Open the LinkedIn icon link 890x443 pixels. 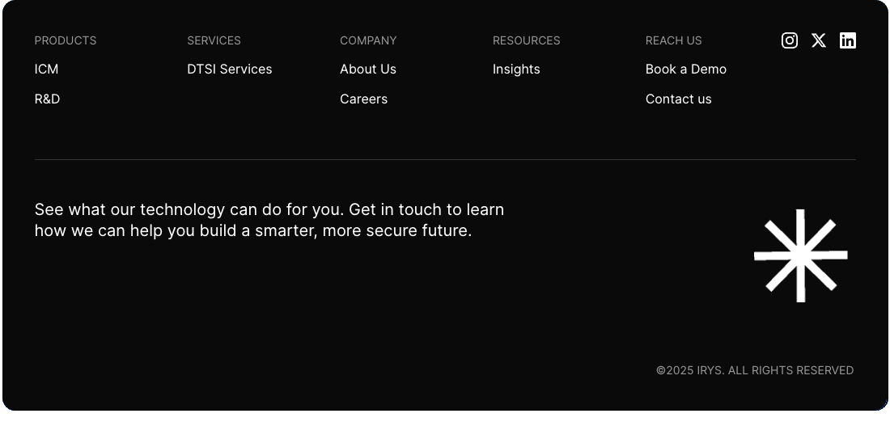[x=847, y=40]
